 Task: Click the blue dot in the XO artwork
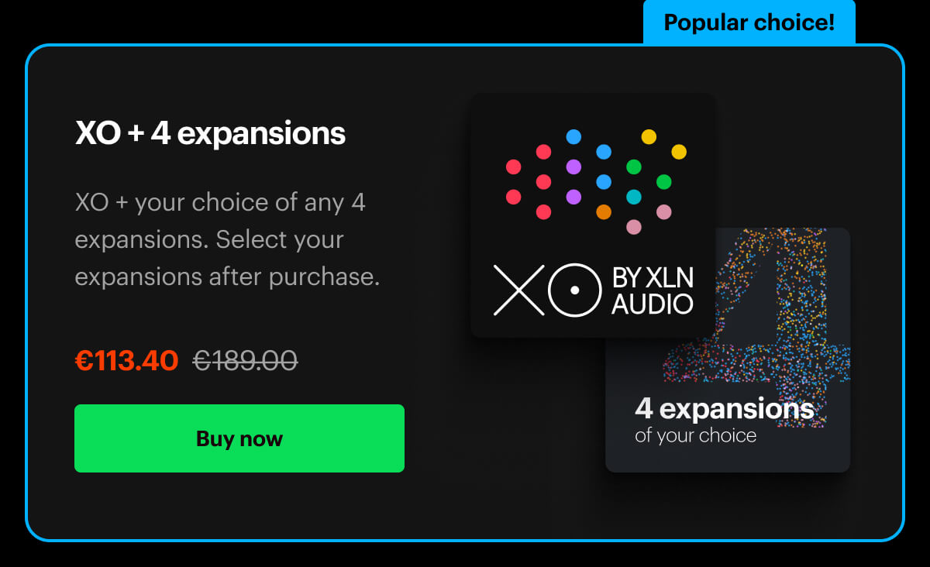pos(573,136)
